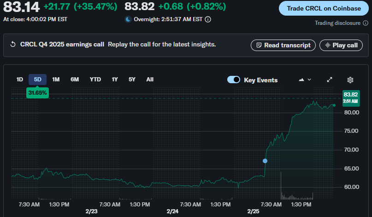
Task: Select 5Y time range
Action: pos(132,80)
